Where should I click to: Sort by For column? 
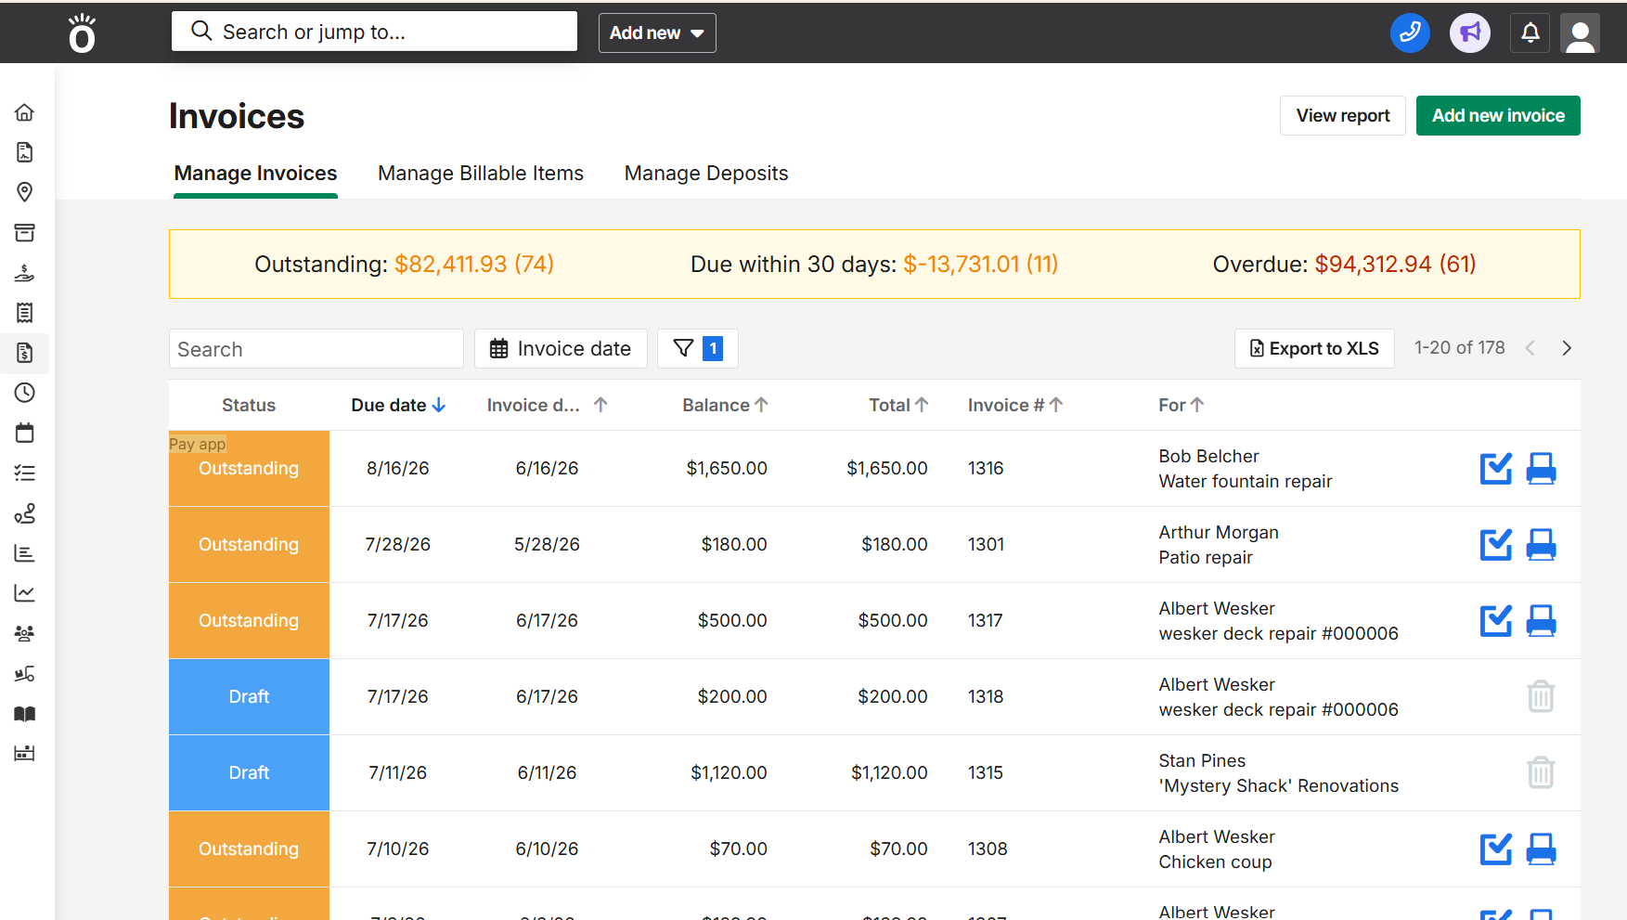(1181, 406)
